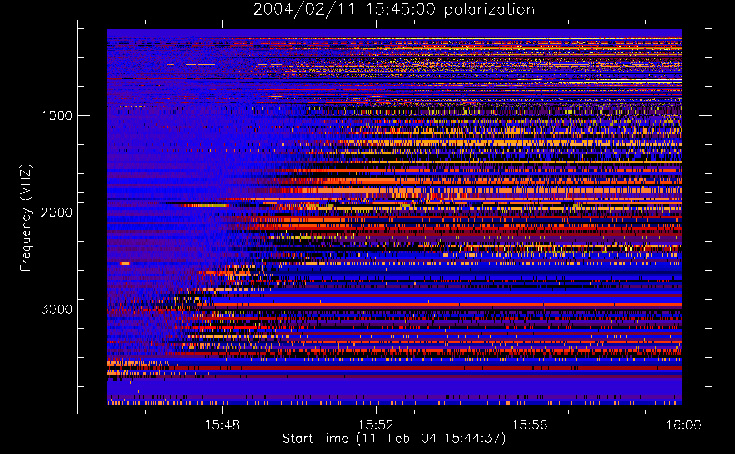Image resolution: width=735 pixels, height=454 pixels.
Task: Click the 15:56 time tick label
Action: [530, 425]
